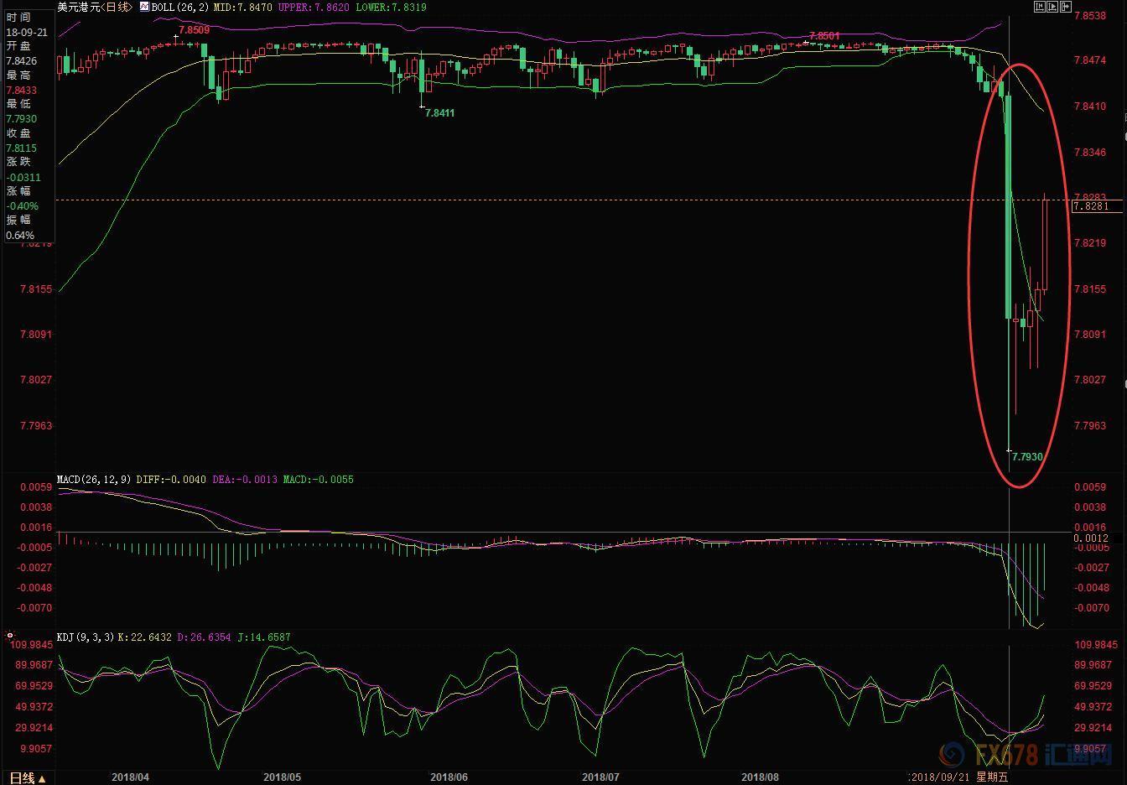Image resolution: width=1127 pixels, height=785 pixels.
Task: Click the 7.8474 price axis label
Action: [1090, 60]
